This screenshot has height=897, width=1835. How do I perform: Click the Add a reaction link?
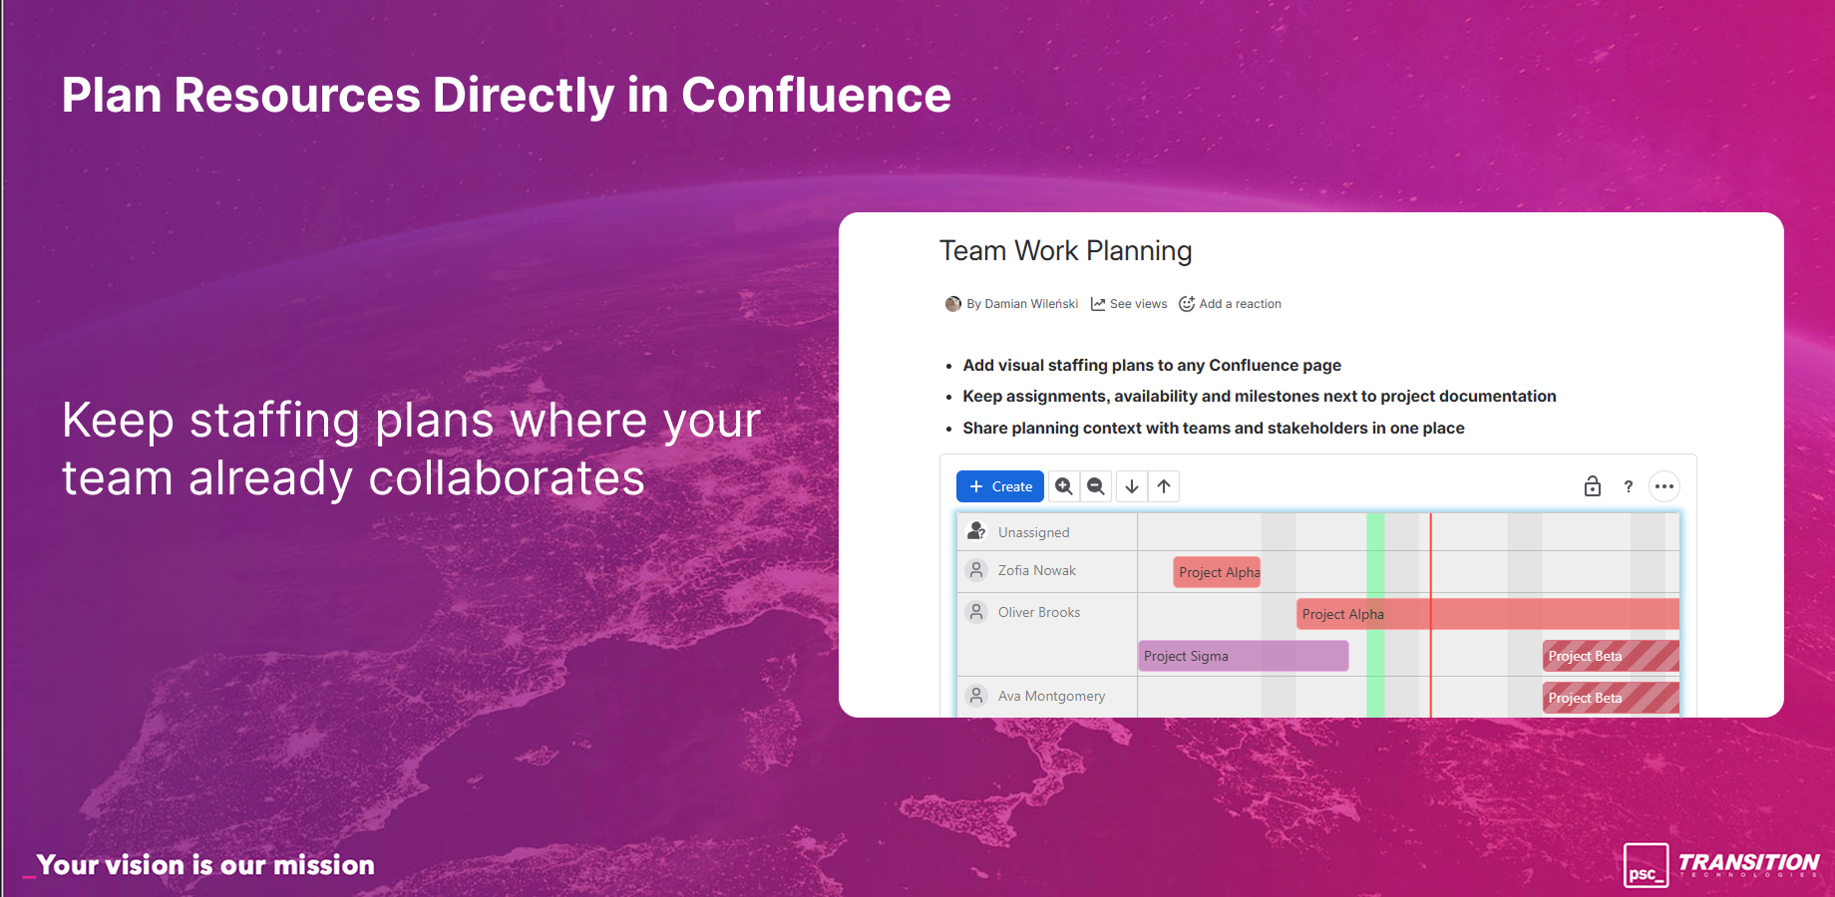pyautogui.click(x=1241, y=304)
